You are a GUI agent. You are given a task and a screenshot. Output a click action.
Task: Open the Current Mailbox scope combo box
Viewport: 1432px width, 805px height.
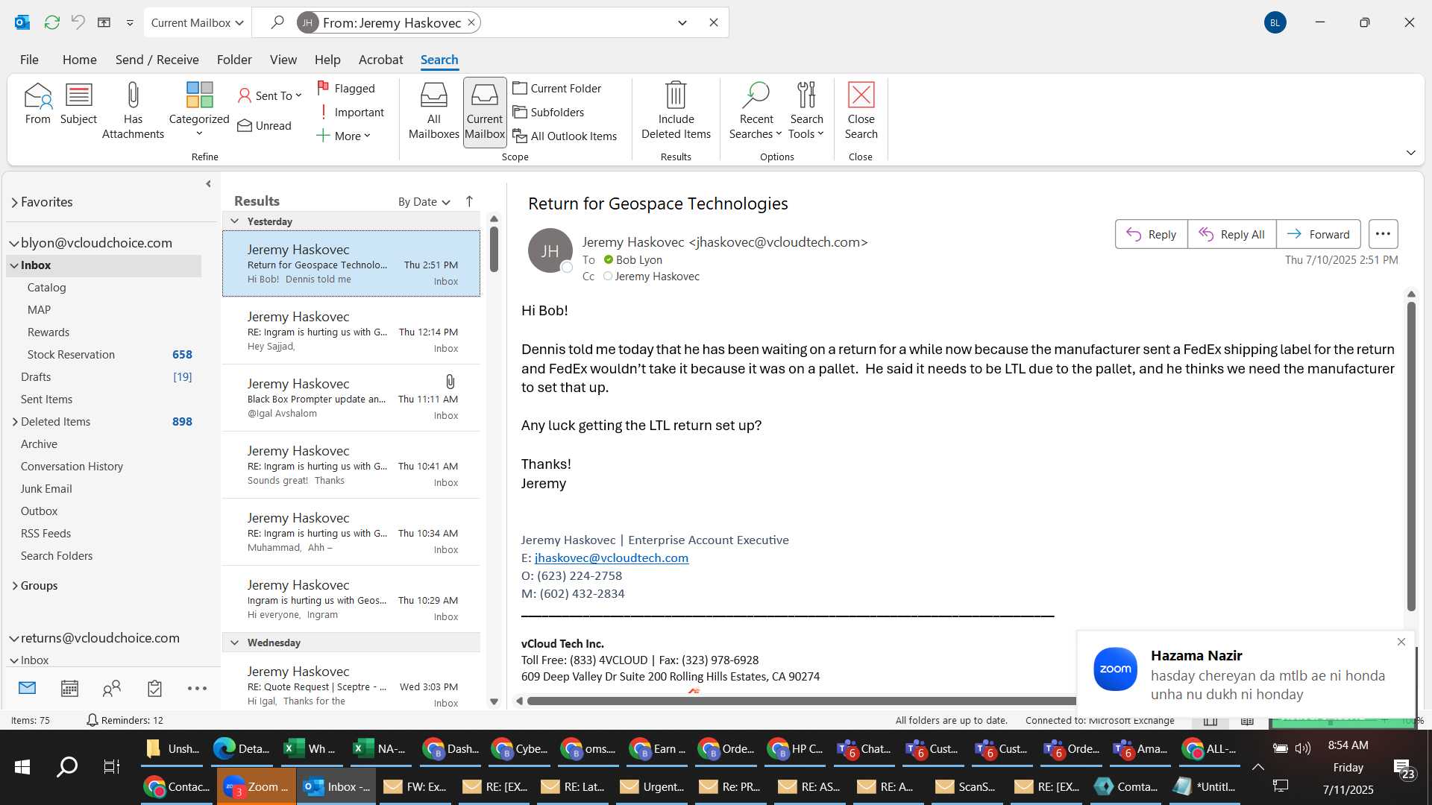197,23
